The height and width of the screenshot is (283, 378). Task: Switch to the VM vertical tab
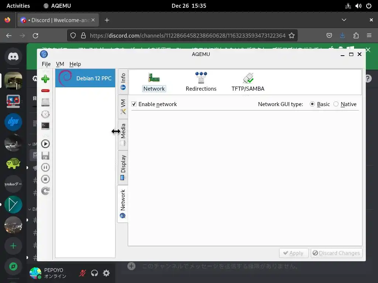tap(123, 106)
